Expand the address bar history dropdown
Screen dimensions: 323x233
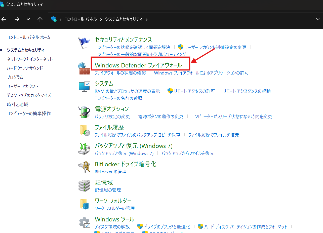pos(318,19)
